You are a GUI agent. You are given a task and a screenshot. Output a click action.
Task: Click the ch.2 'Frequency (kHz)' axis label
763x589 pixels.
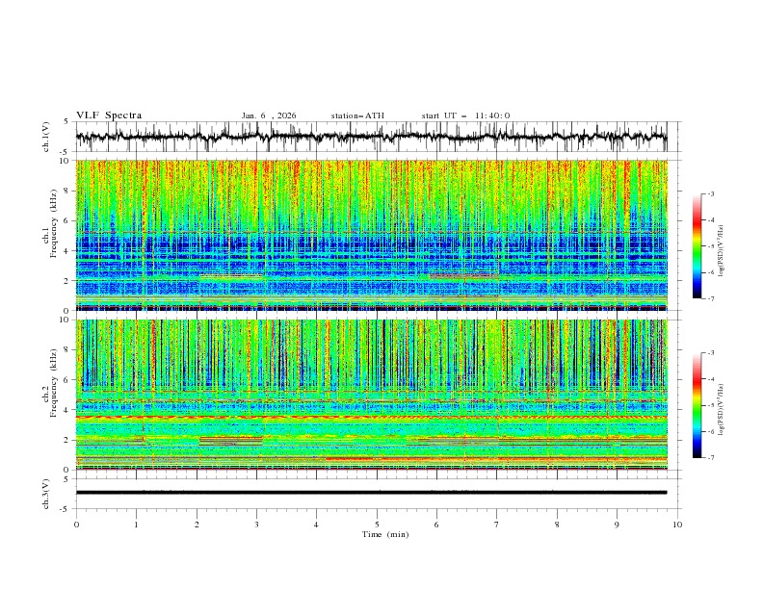(x=54, y=383)
